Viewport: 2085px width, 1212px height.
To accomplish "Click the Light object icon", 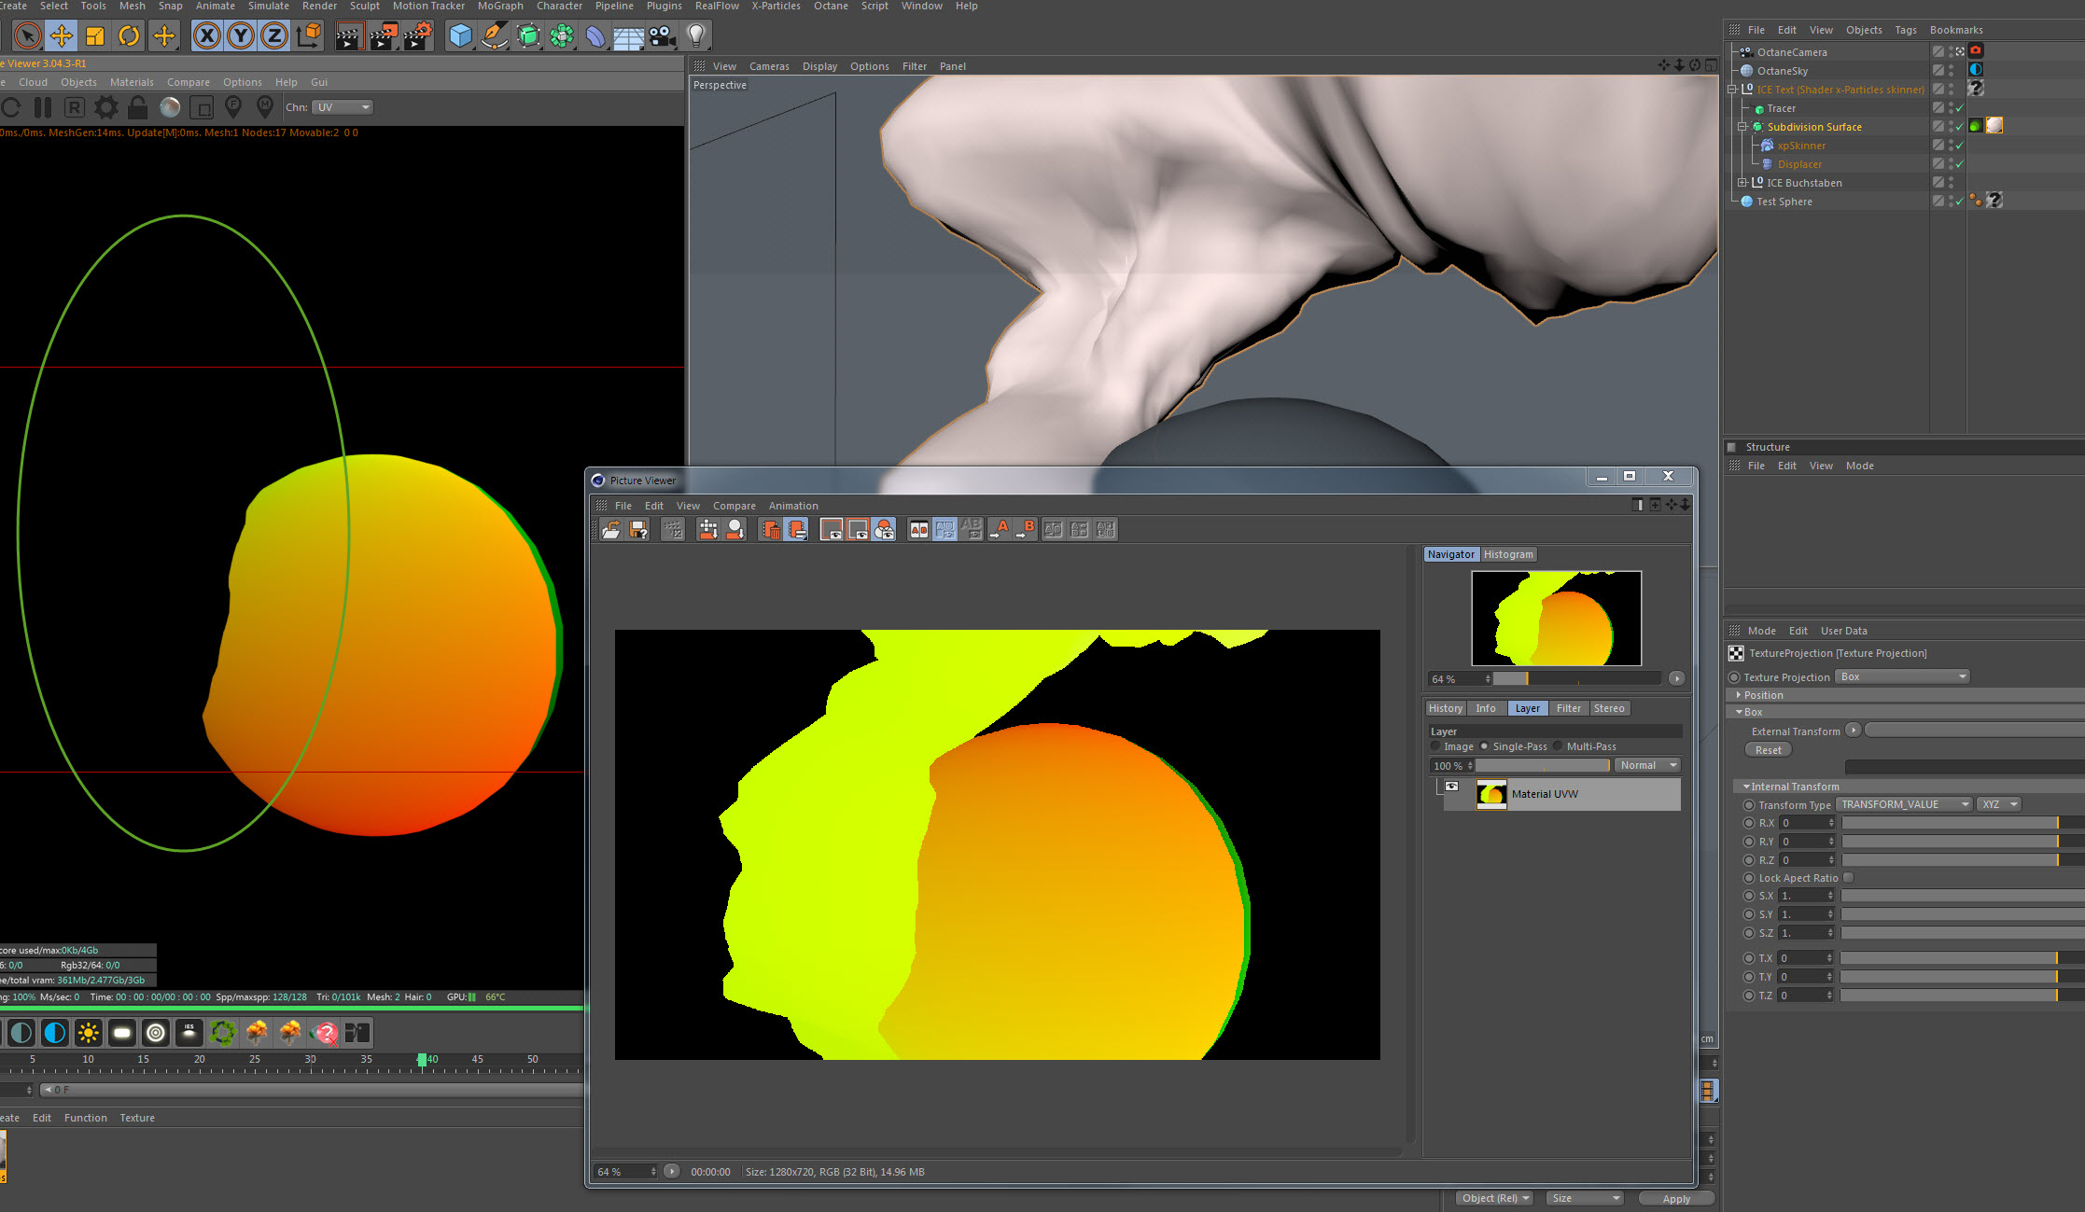I will 695,36.
